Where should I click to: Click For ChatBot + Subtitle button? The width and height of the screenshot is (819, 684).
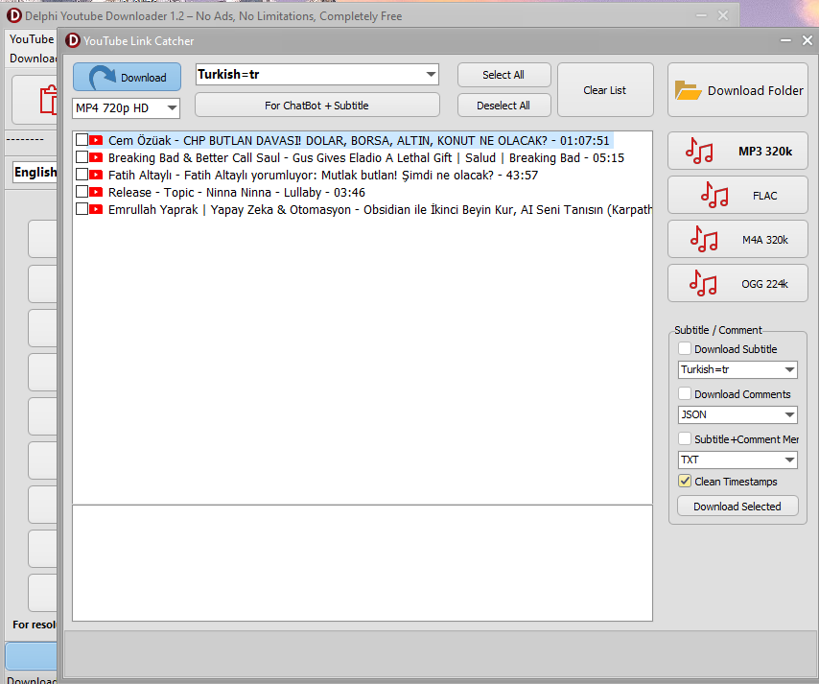pyautogui.click(x=317, y=106)
